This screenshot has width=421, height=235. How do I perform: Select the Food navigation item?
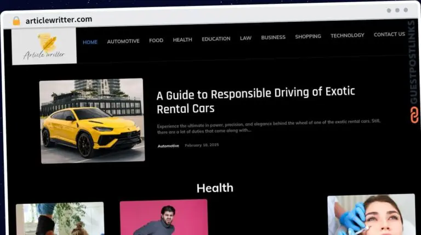156,41
